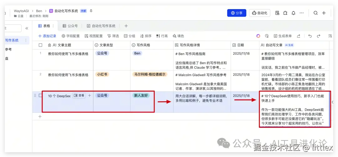Screen dimensions: 338x157
Task: Go to Ben in the breadcrumb
Action: [x=39, y=11]
